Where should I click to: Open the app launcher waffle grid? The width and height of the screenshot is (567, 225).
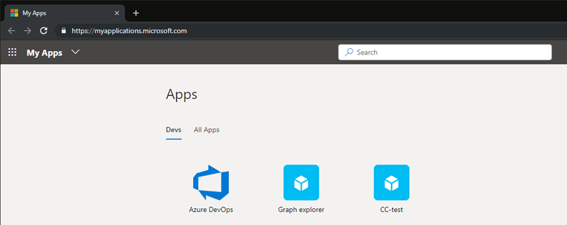click(13, 52)
